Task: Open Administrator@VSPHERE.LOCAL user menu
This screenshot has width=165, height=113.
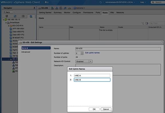Action: point(120,2)
